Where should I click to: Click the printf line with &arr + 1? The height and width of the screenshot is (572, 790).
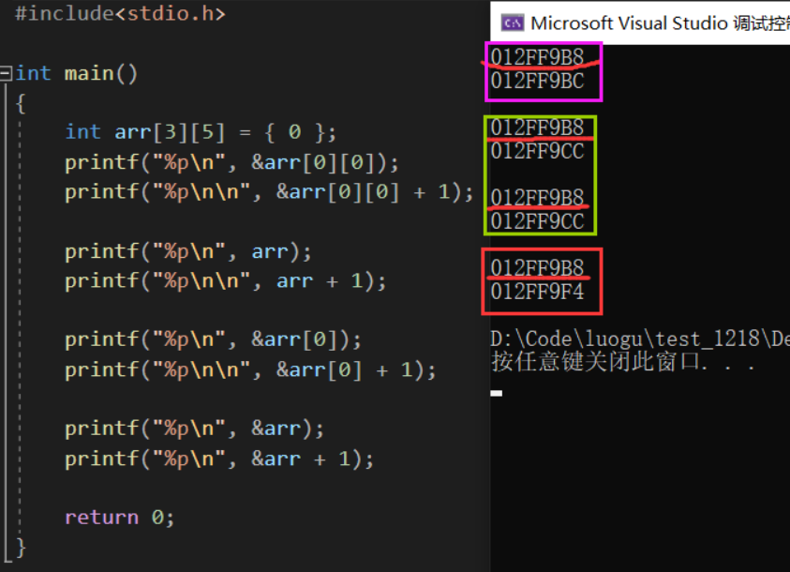click(219, 459)
